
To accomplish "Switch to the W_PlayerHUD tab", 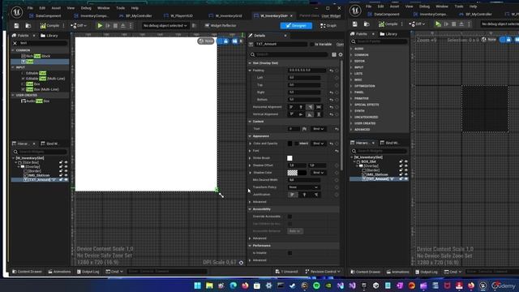I will 178,15.
